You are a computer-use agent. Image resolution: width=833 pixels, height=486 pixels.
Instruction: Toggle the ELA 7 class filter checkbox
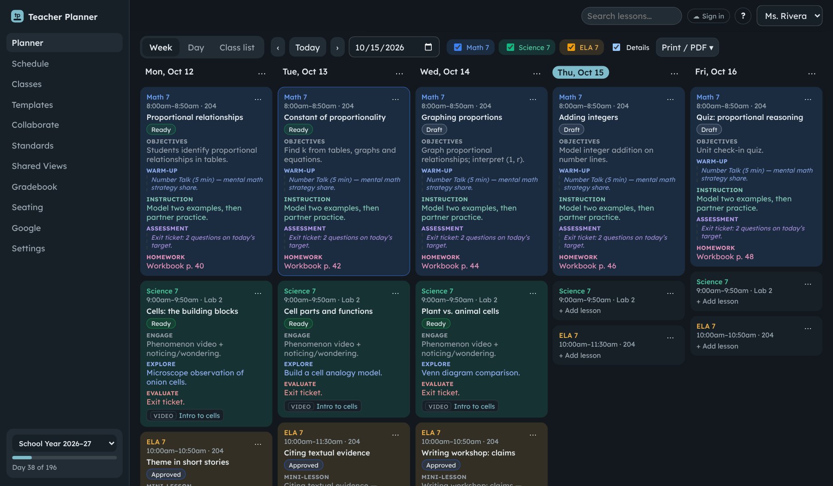[x=571, y=47]
